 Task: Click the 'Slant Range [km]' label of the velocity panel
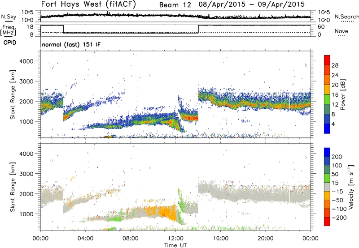(x=13, y=187)
